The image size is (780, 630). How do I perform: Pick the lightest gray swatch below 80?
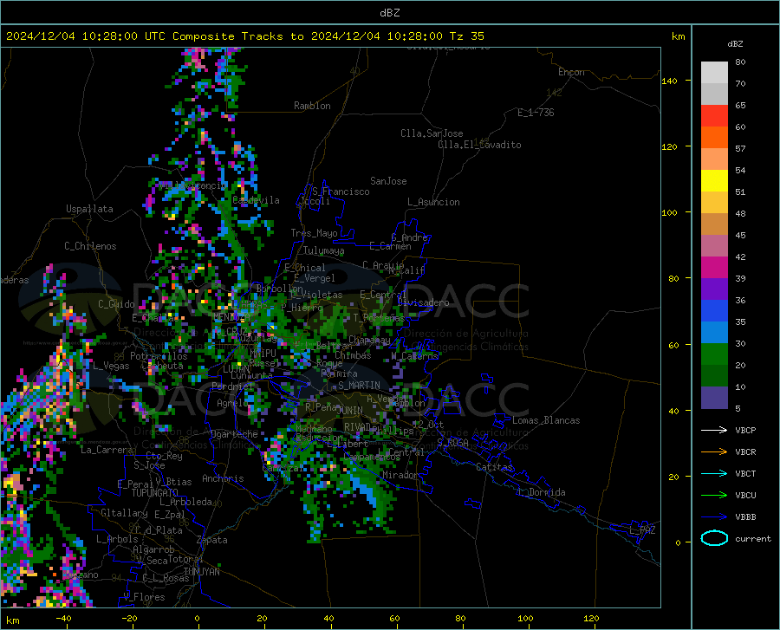tap(714, 73)
